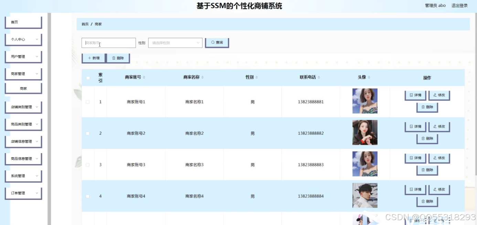Tick the select-all checkbox in table header
This screenshot has height=225, width=477.
pos(88,78)
